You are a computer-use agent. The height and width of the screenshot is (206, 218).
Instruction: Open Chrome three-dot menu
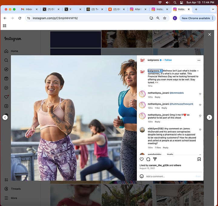click(x=213, y=18)
